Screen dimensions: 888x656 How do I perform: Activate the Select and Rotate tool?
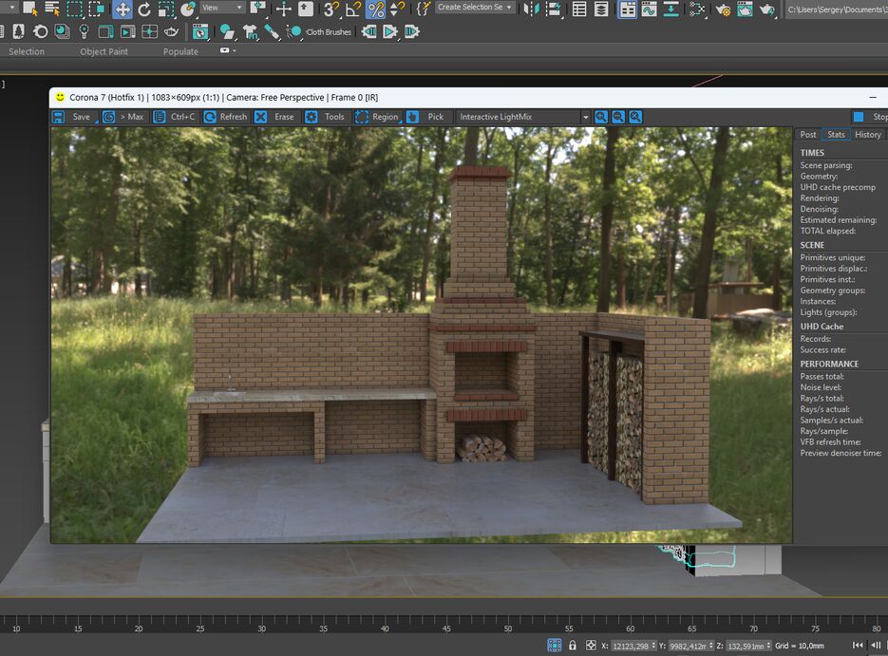click(x=144, y=9)
